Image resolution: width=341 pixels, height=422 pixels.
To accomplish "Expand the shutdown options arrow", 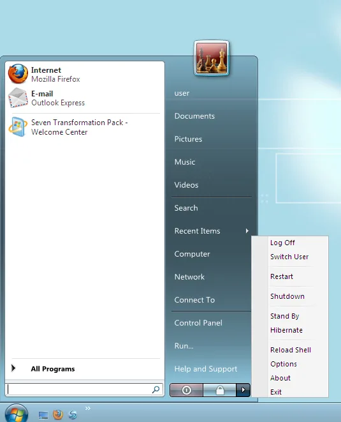I will click(243, 390).
